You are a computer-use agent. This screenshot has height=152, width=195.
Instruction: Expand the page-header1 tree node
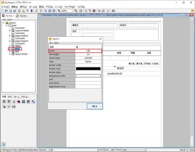(x=10, y=36)
